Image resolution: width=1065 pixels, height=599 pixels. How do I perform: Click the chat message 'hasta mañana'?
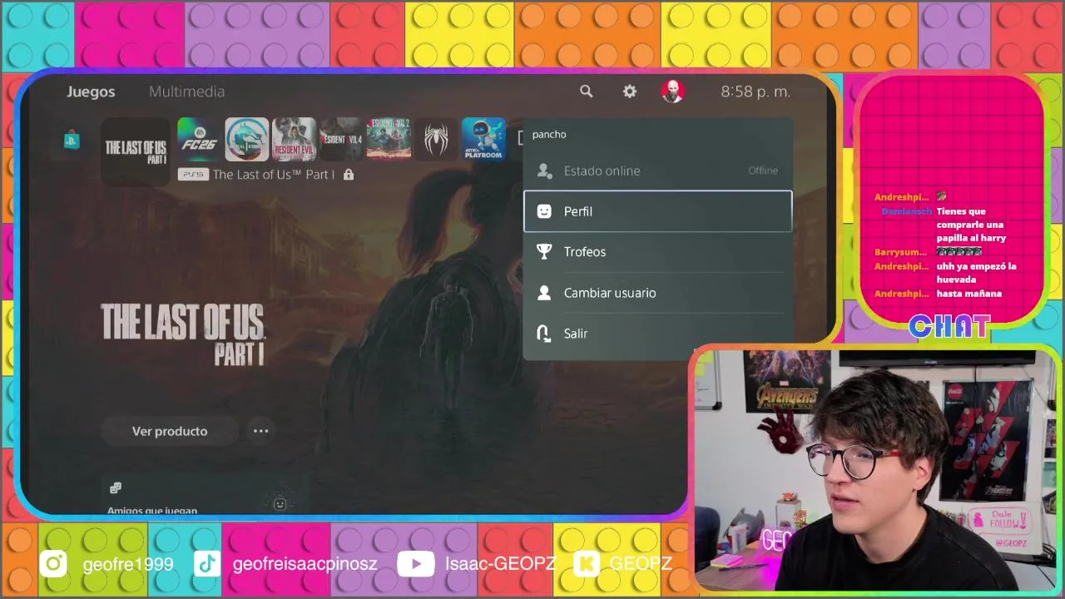(x=969, y=294)
